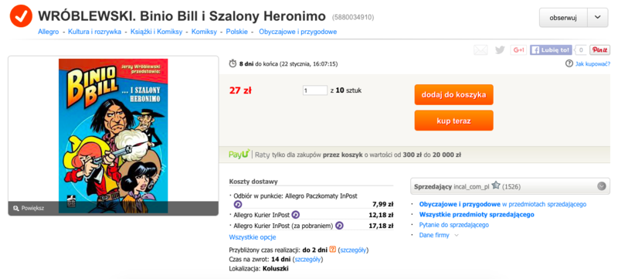Click the 'dodaj do koszyka' button
This screenshot has height=279, width=618.
click(453, 94)
